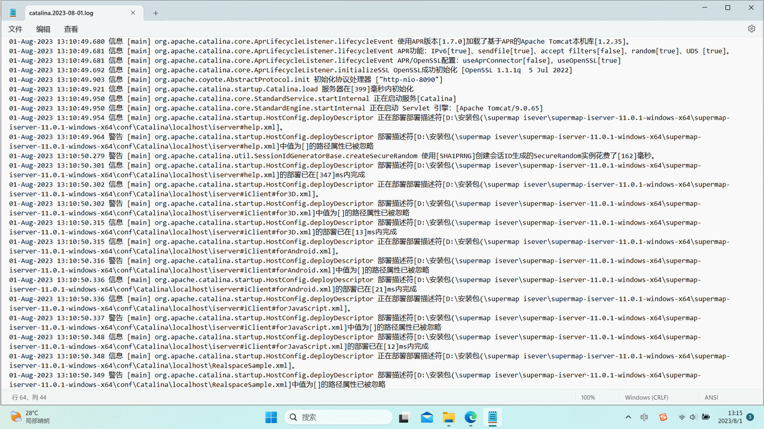Image resolution: width=764 pixels, height=429 pixels.
Task: Open the weather widget showing 28°C
Action: 30,417
